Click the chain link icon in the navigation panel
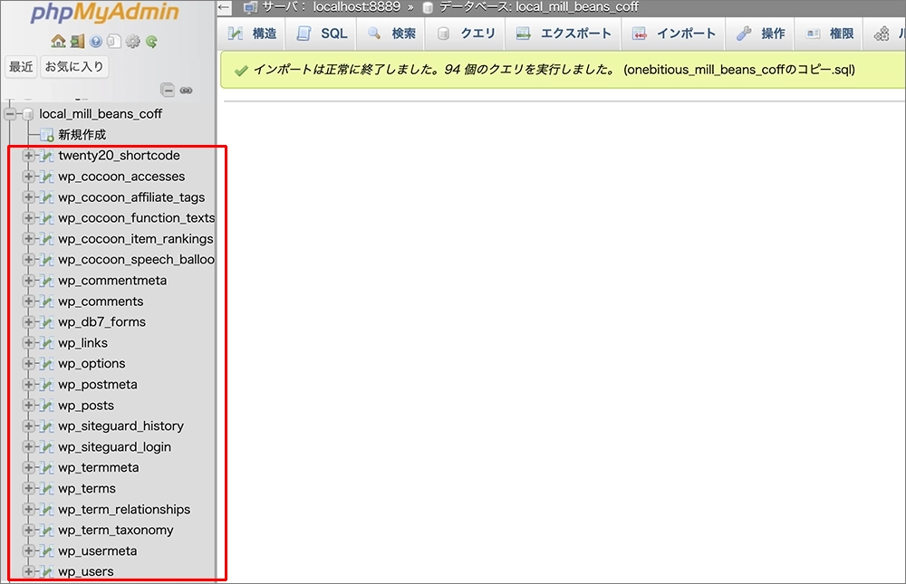Viewport: 906px width, 584px height. pyautogui.click(x=186, y=90)
